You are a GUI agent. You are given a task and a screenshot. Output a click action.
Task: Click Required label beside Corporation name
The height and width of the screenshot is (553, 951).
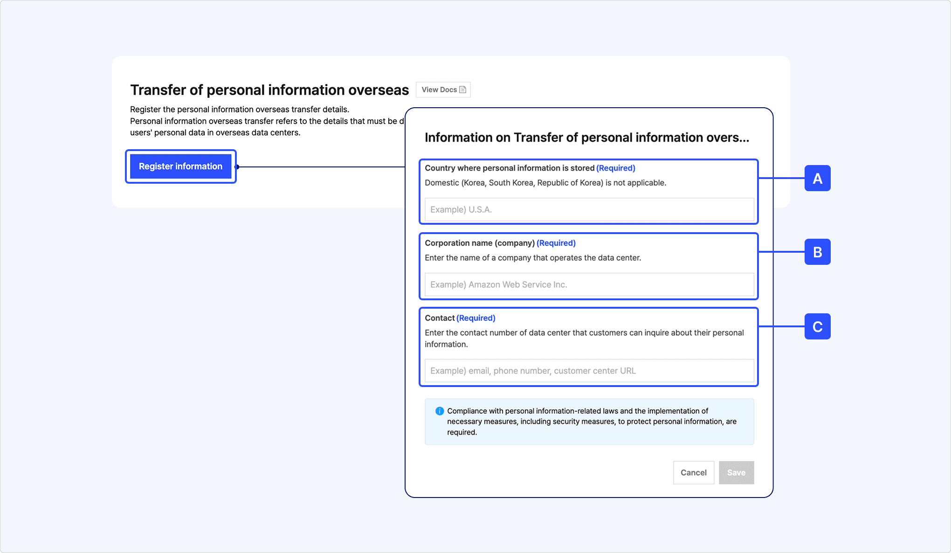tap(556, 243)
